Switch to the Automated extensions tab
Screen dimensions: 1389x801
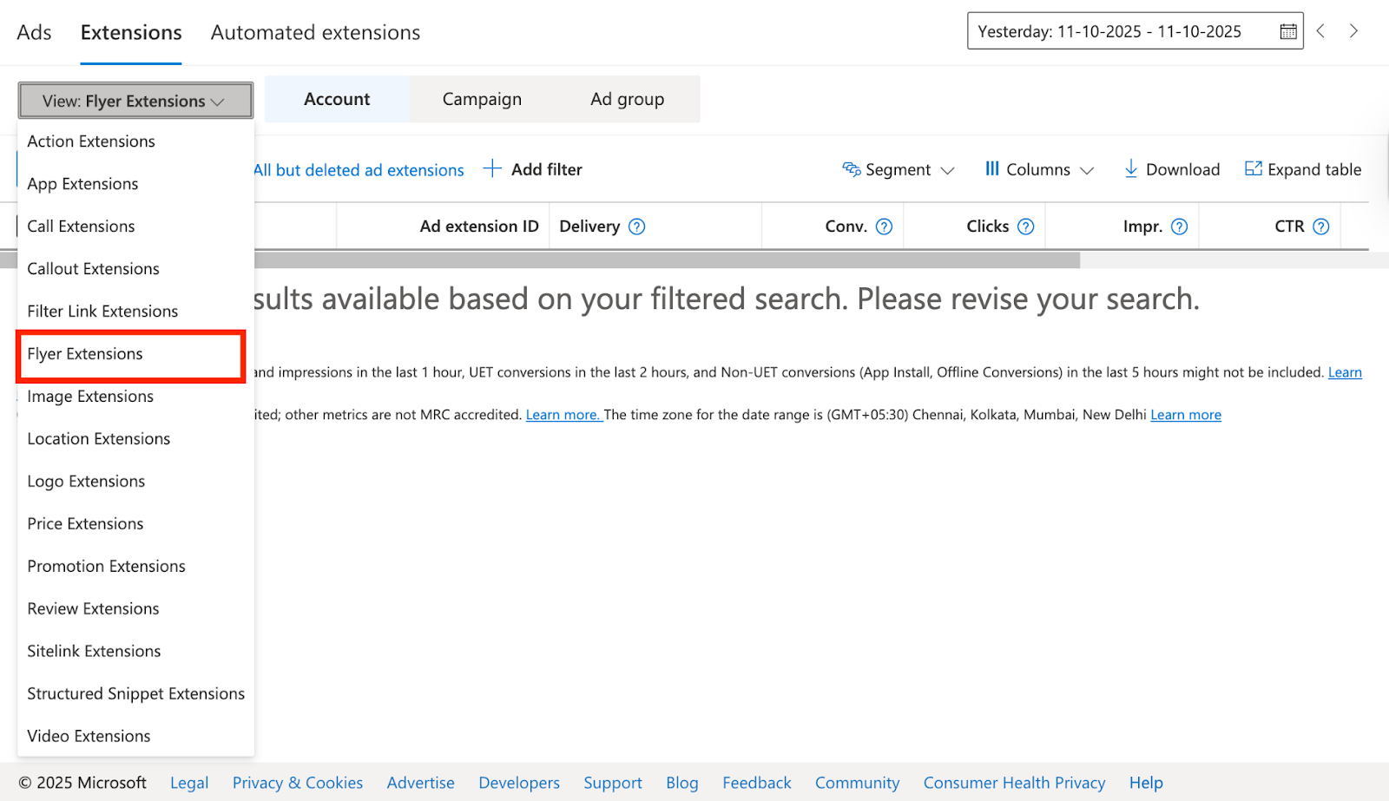[315, 33]
